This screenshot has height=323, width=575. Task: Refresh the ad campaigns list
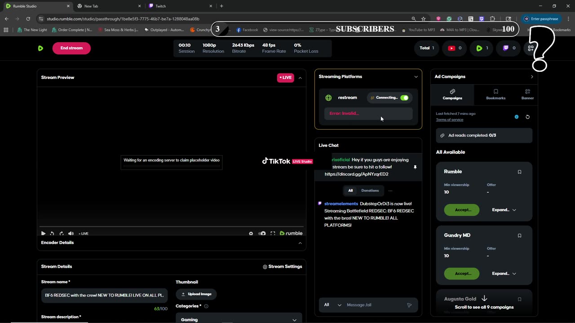click(x=528, y=117)
